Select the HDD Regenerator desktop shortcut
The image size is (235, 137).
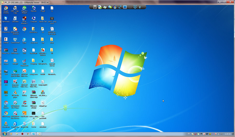click(24, 62)
